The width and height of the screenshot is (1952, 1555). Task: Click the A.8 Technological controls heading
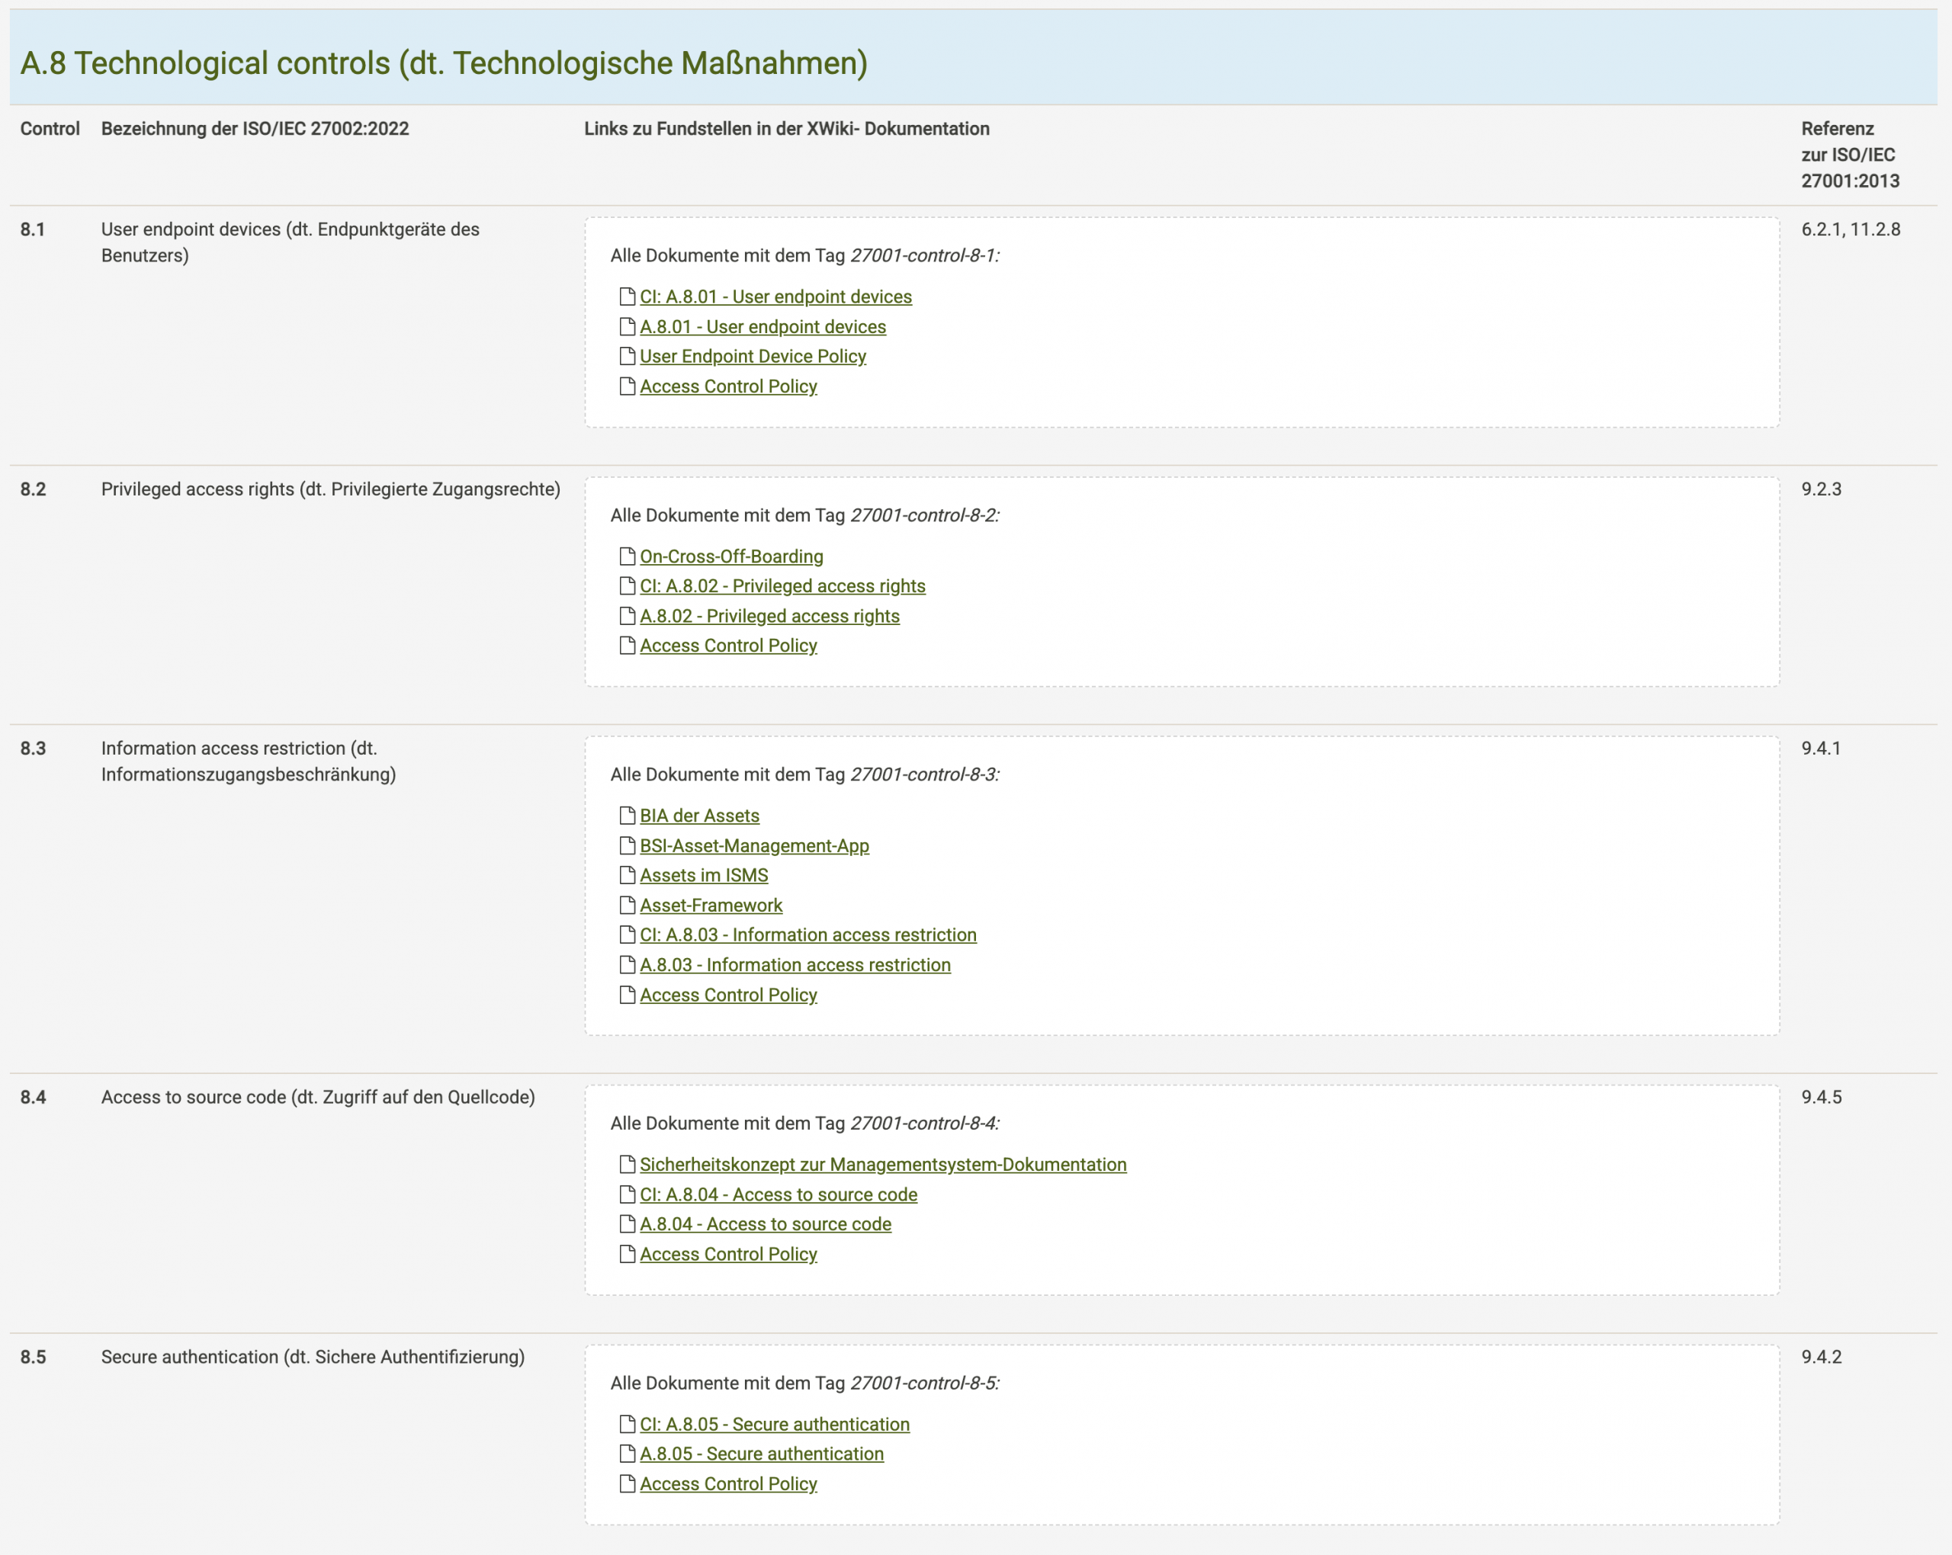[x=444, y=63]
